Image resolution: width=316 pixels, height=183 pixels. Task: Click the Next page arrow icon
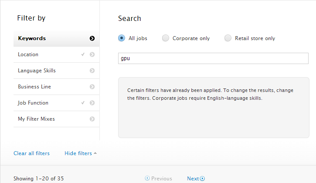point(202,179)
